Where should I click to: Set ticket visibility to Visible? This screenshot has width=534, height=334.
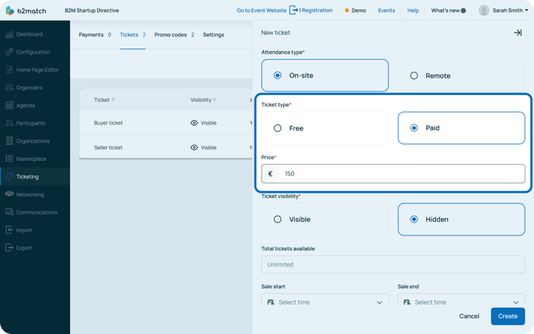tap(325, 220)
